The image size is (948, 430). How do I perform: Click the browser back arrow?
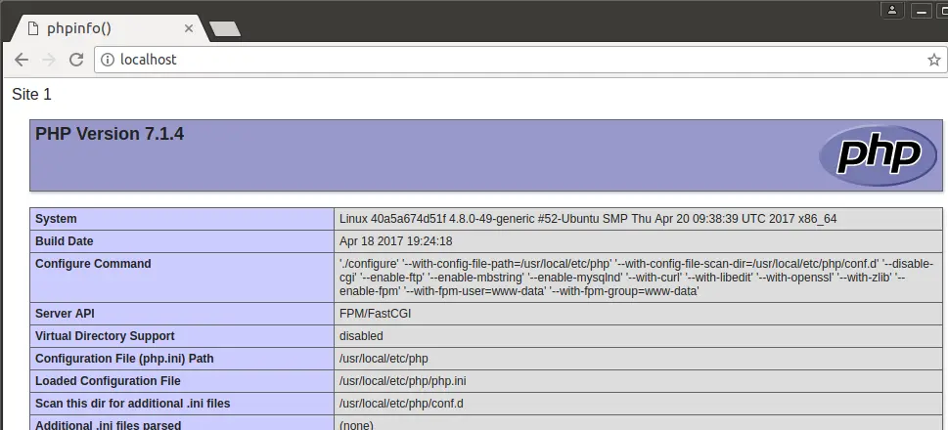click(22, 60)
